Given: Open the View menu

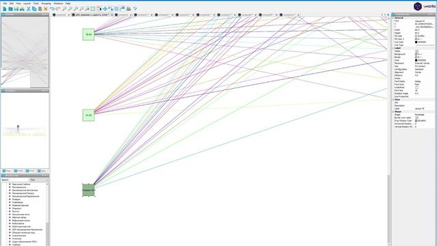Looking at the screenshot, I should tap(18, 3).
